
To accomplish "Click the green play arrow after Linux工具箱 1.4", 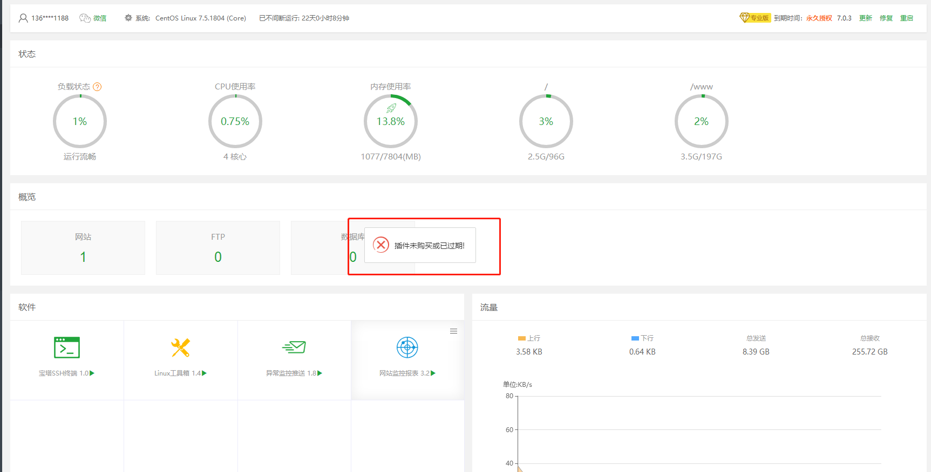I will [205, 373].
